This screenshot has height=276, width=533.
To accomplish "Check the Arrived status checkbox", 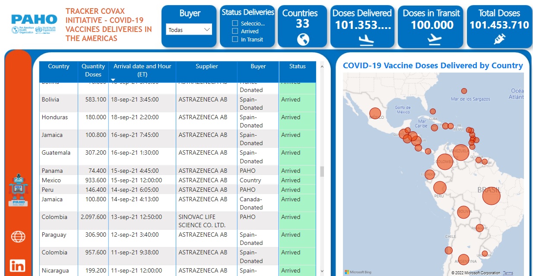I will coord(235,31).
